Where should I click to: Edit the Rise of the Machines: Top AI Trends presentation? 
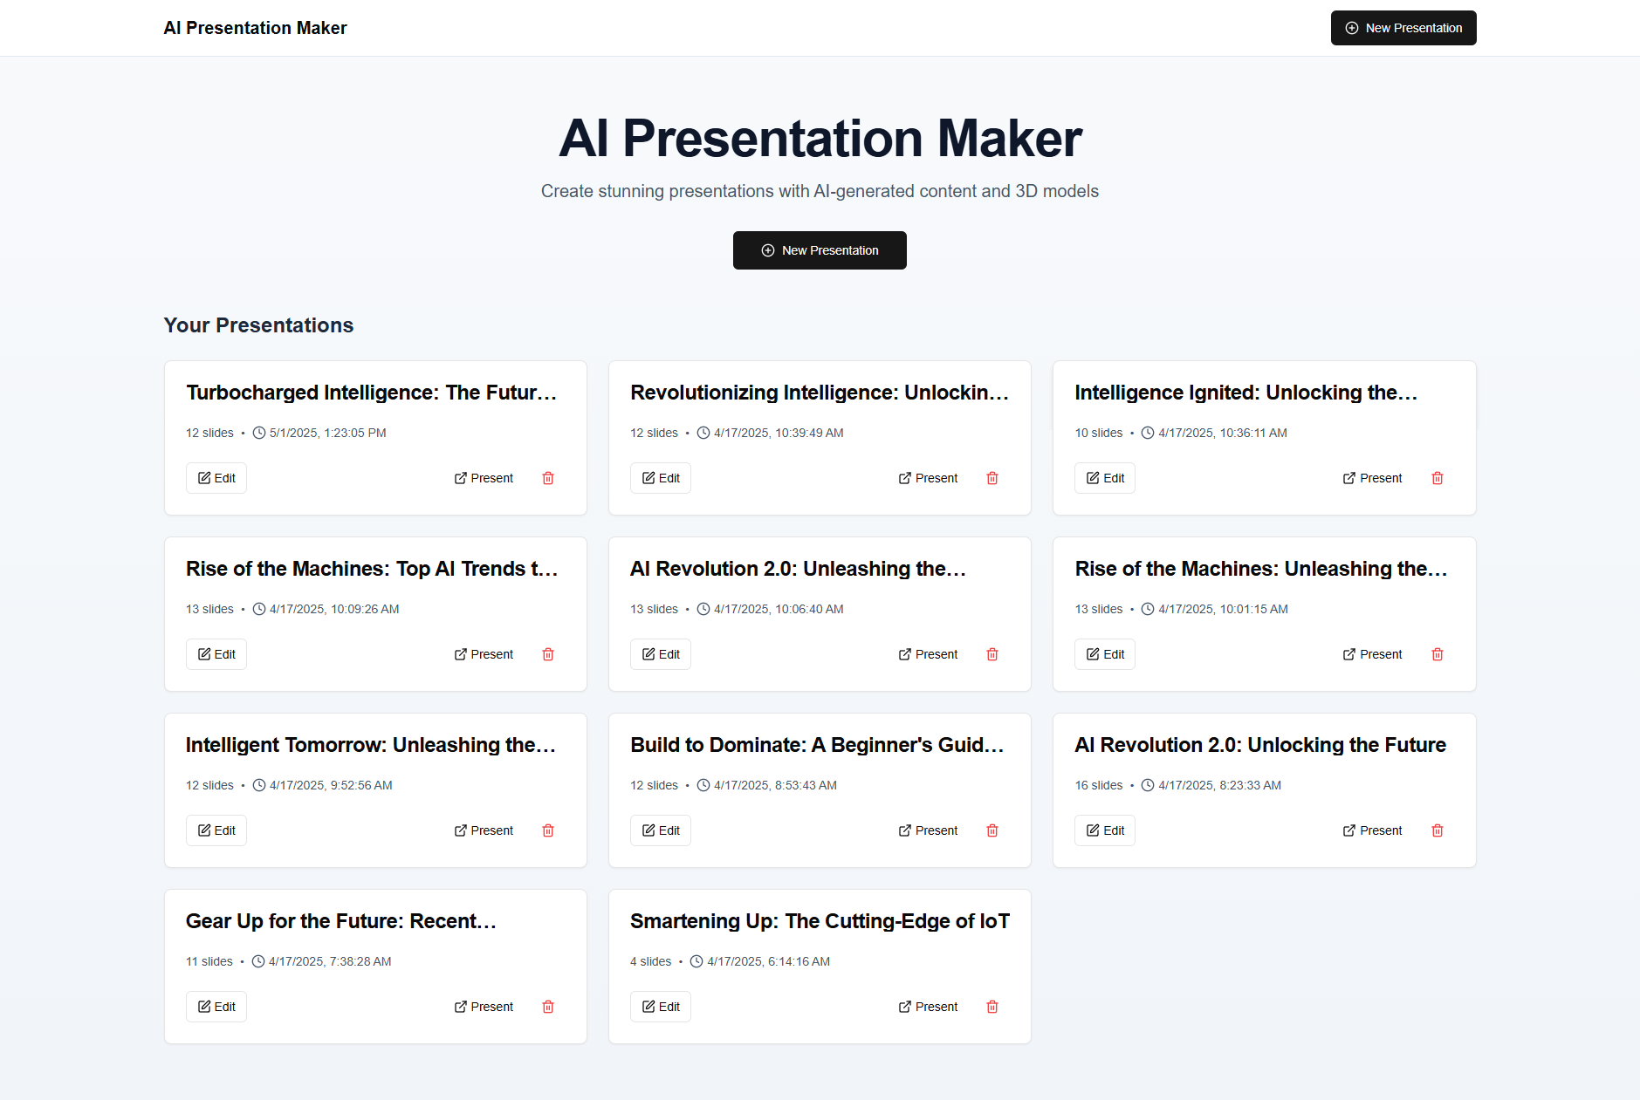pyautogui.click(x=216, y=653)
